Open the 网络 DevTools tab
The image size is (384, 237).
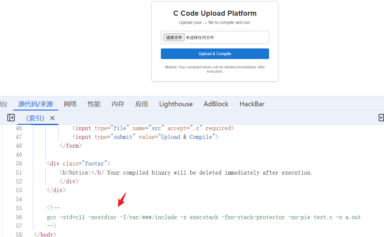click(x=70, y=104)
